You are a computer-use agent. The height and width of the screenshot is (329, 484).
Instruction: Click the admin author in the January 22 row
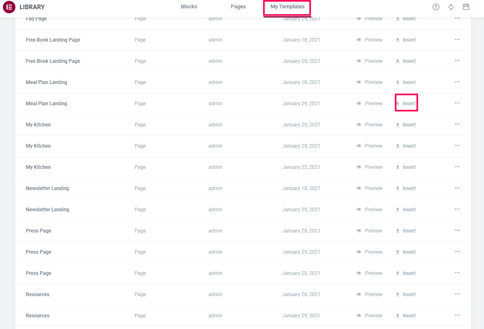pos(216,167)
